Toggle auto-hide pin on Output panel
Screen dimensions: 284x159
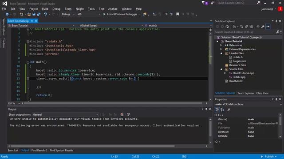click(206, 109)
